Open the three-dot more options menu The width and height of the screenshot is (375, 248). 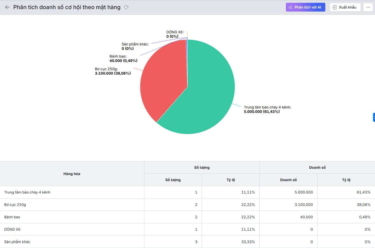click(x=368, y=7)
